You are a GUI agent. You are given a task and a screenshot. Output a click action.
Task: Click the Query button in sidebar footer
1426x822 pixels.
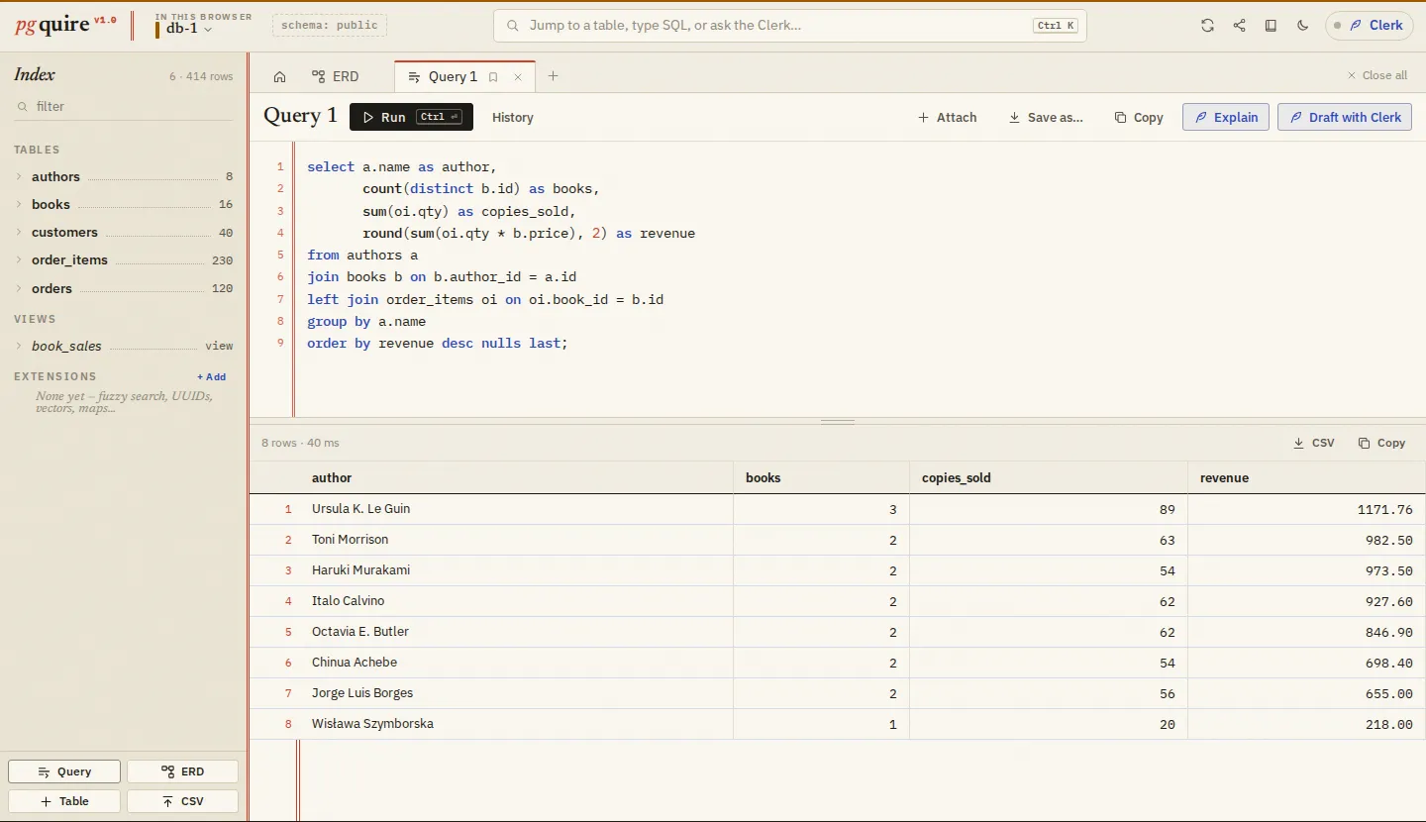64,771
